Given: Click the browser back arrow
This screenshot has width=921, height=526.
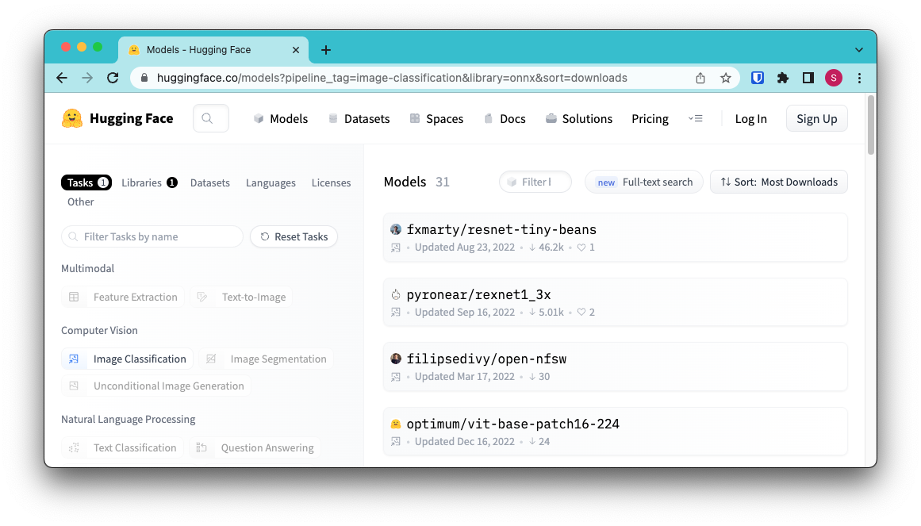Looking at the screenshot, I should point(62,78).
